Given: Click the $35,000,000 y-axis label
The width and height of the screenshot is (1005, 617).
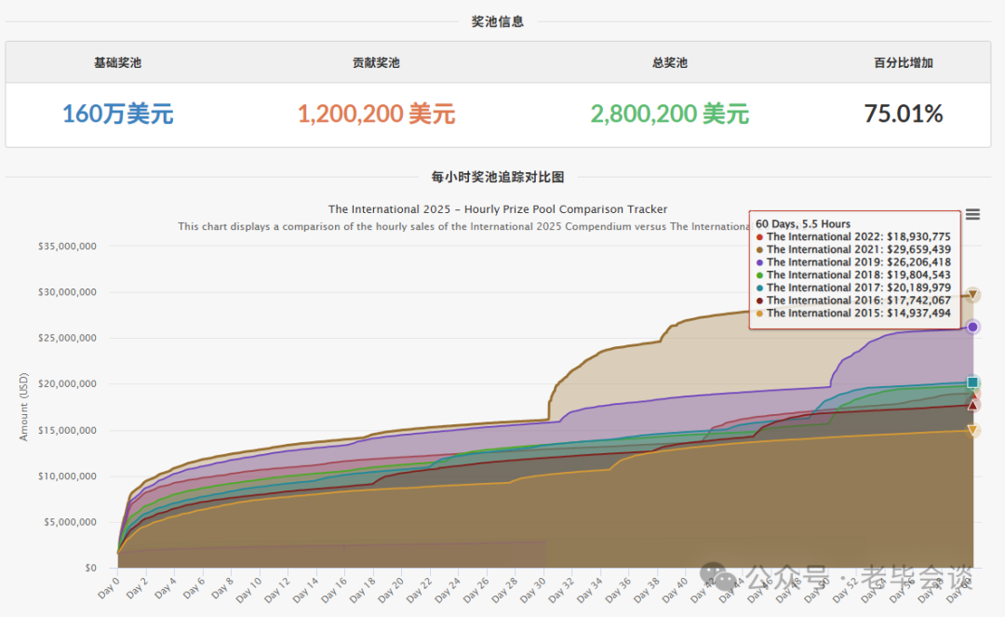Looking at the screenshot, I should click(67, 246).
